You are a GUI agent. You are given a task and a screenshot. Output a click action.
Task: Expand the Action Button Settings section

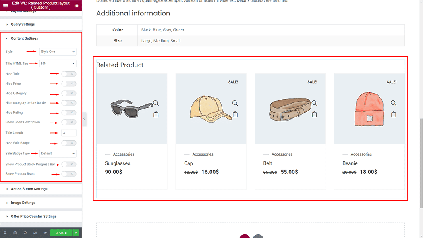(29, 189)
